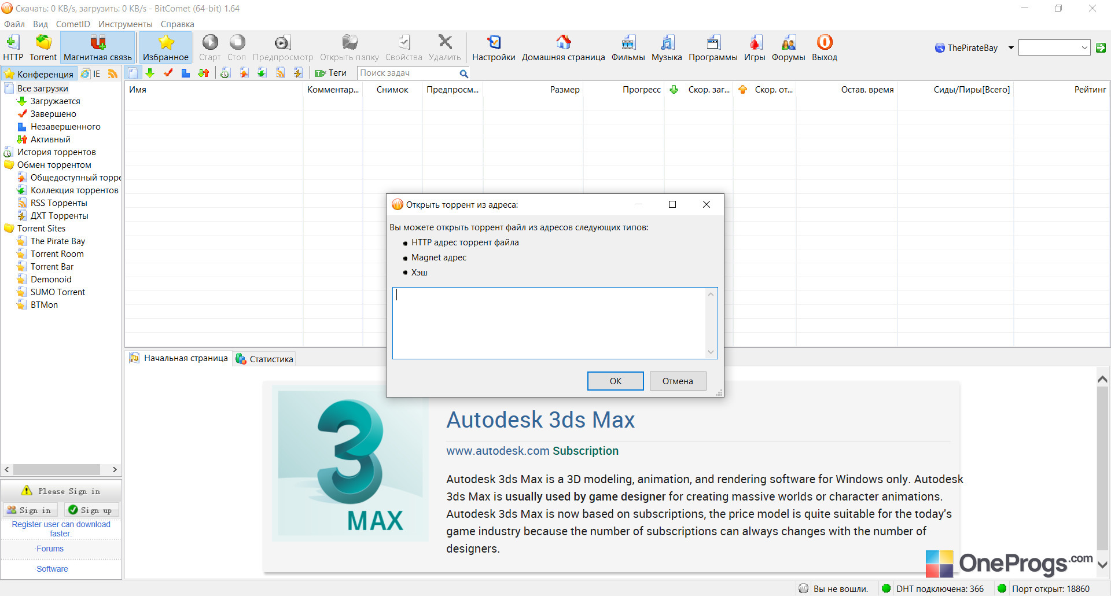Click the Стоп toolbar button

(237, 47)
